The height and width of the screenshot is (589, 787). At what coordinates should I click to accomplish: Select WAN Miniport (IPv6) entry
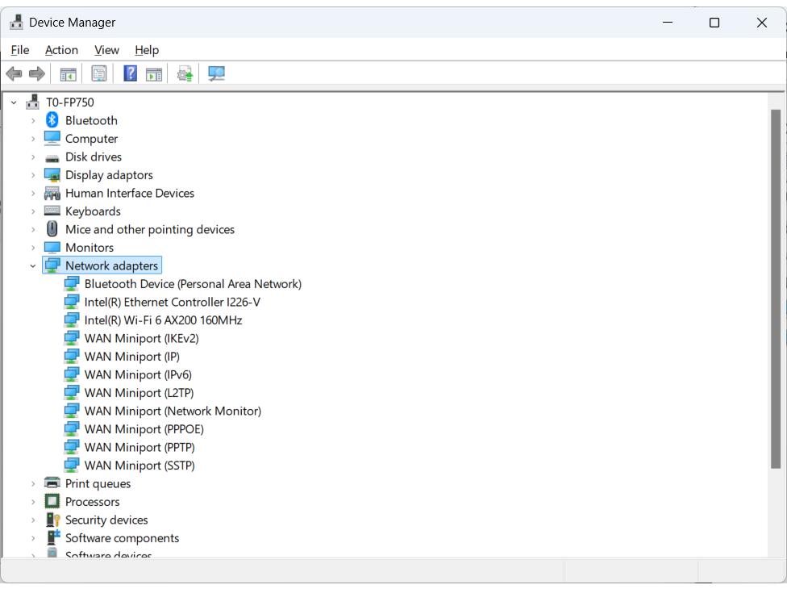pyautogui.click(x=138, y=374)
